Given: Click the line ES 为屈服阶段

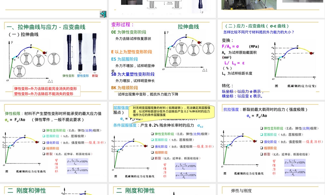Looking at the screenshot, I should [x=124, y=59].
